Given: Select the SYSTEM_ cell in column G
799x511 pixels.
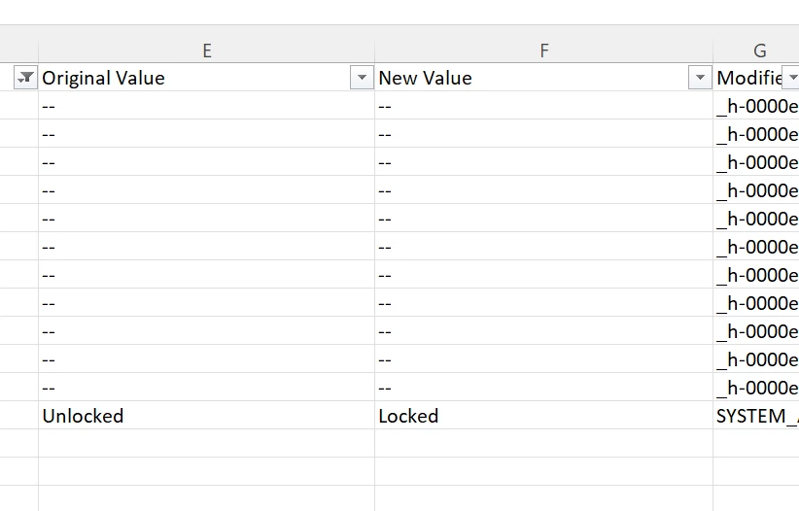Looking at the screenshot, I should (x=756, y=416).
